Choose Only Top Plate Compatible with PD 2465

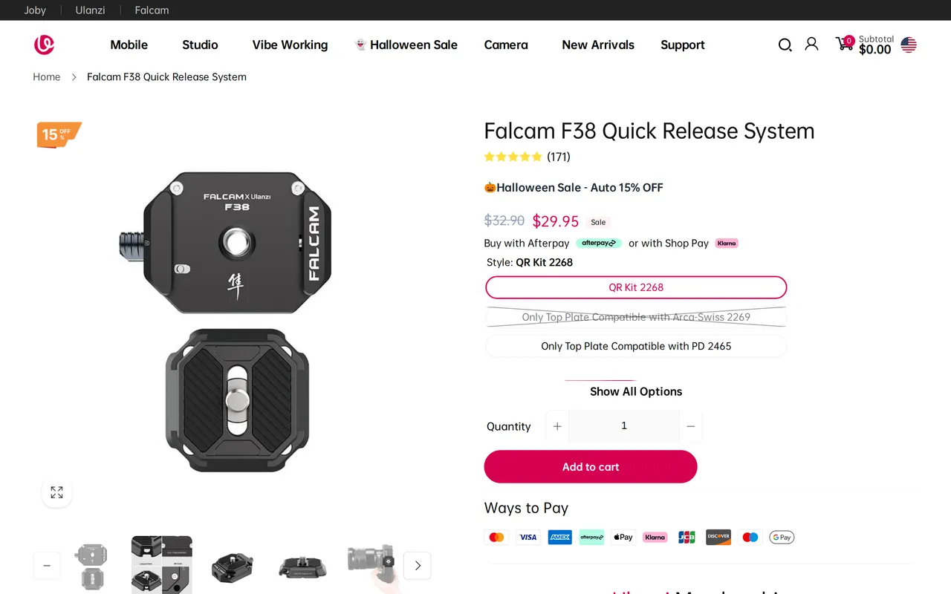click(x=636, y=346)
